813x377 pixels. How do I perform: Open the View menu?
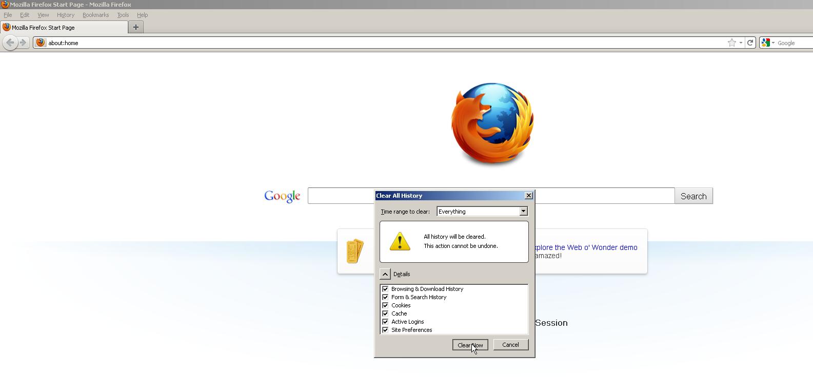(x=43, y=15)
